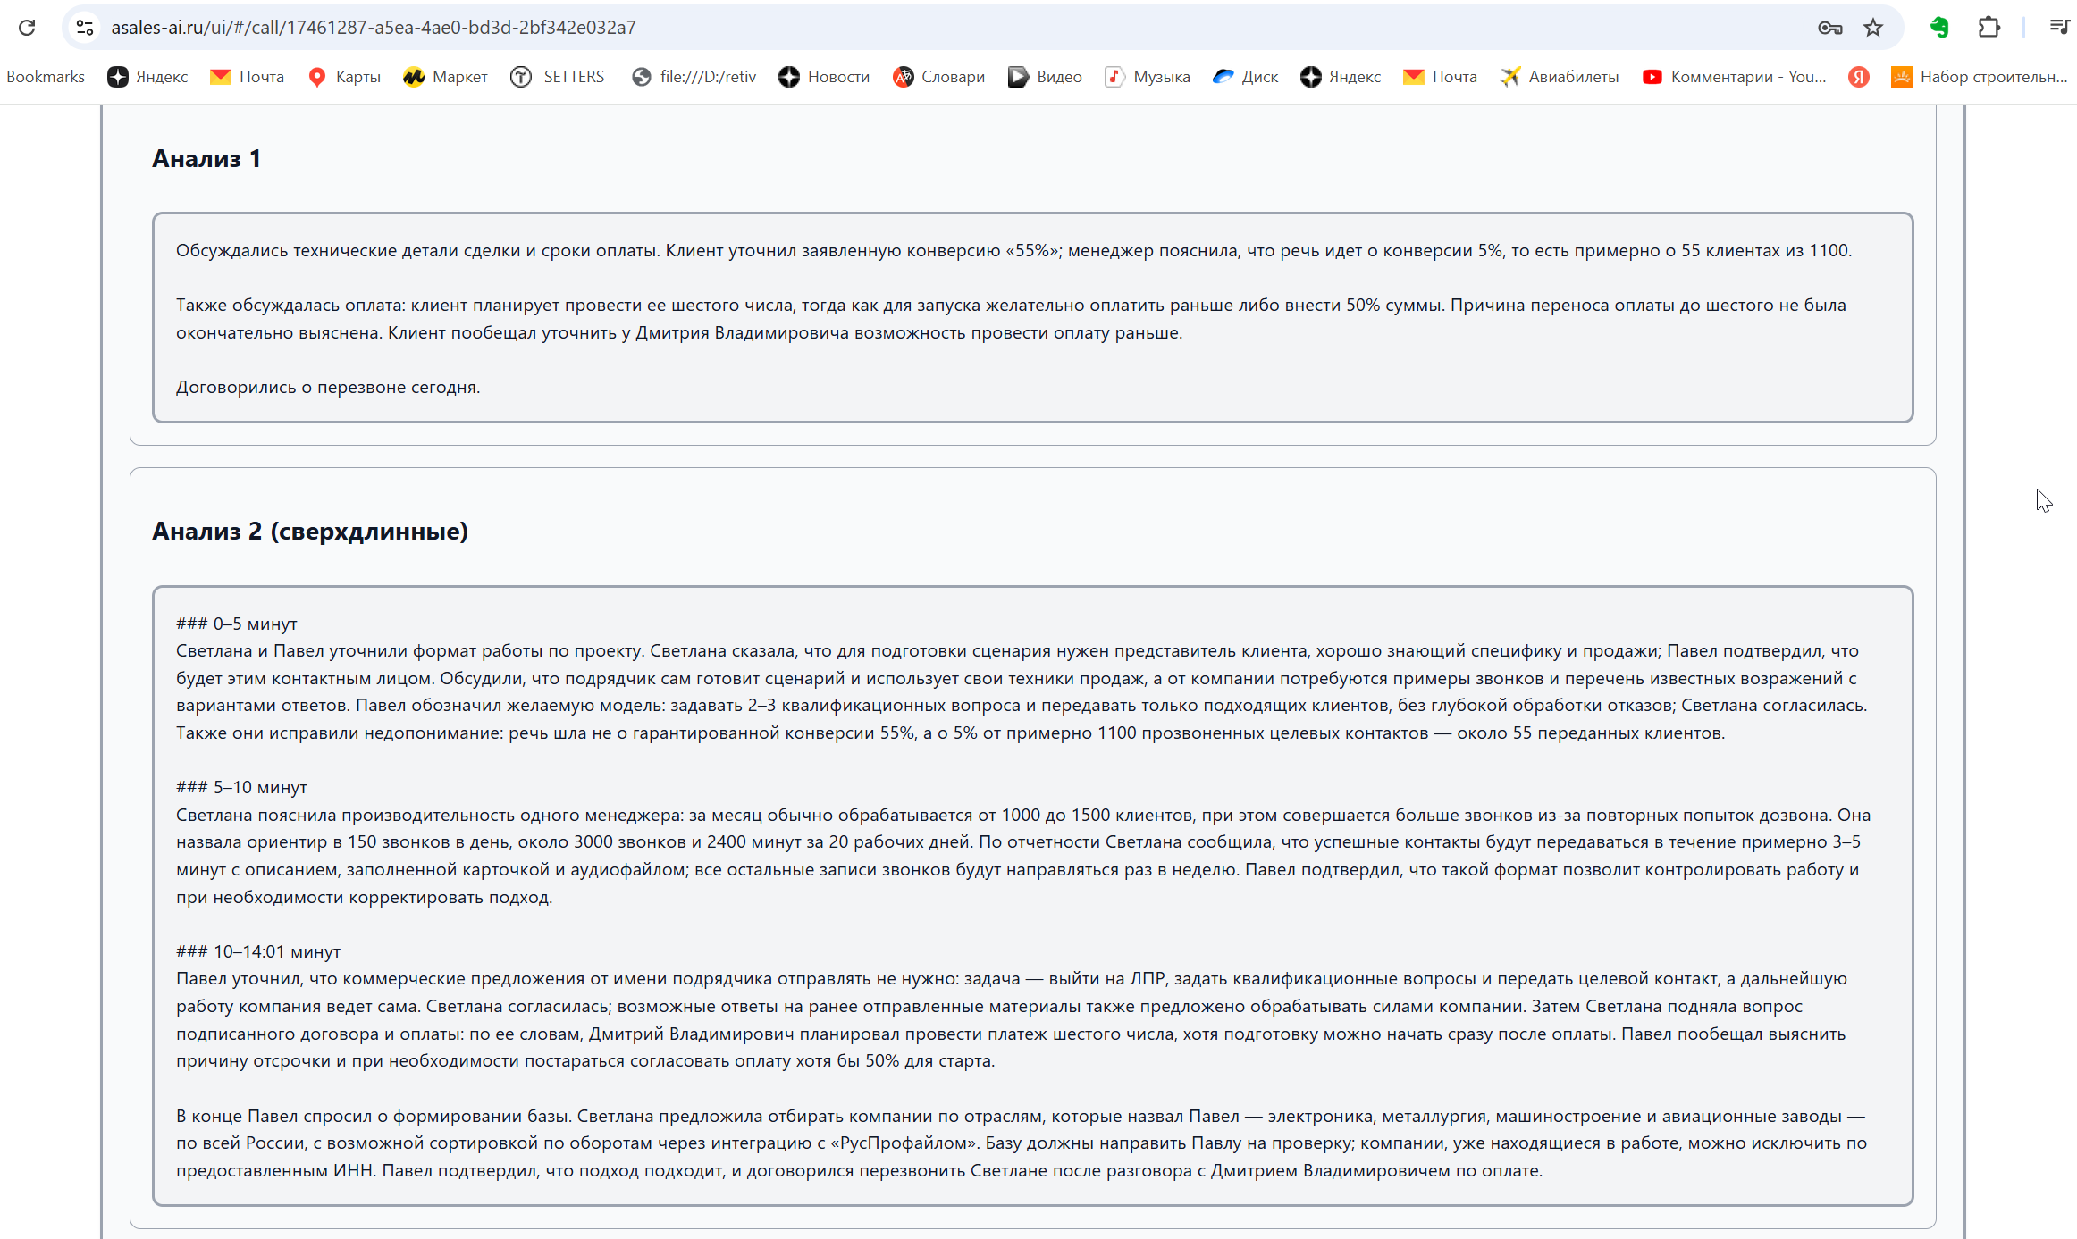
Task: Open the first Яндекс bookmark
Action: point(147,77)
